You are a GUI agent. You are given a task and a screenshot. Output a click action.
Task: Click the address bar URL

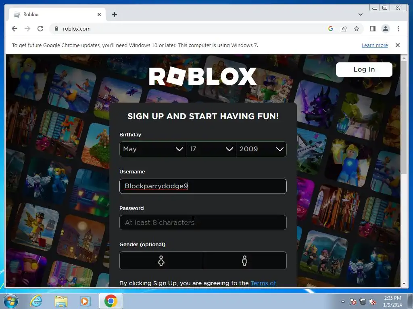[77, 29]
